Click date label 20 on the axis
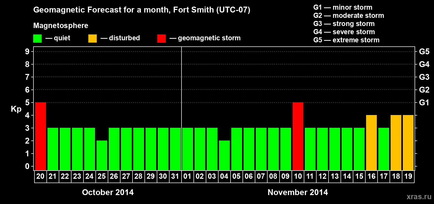Image resolution: width=434 pixels, height=204 pixels. tap(40, 176)
